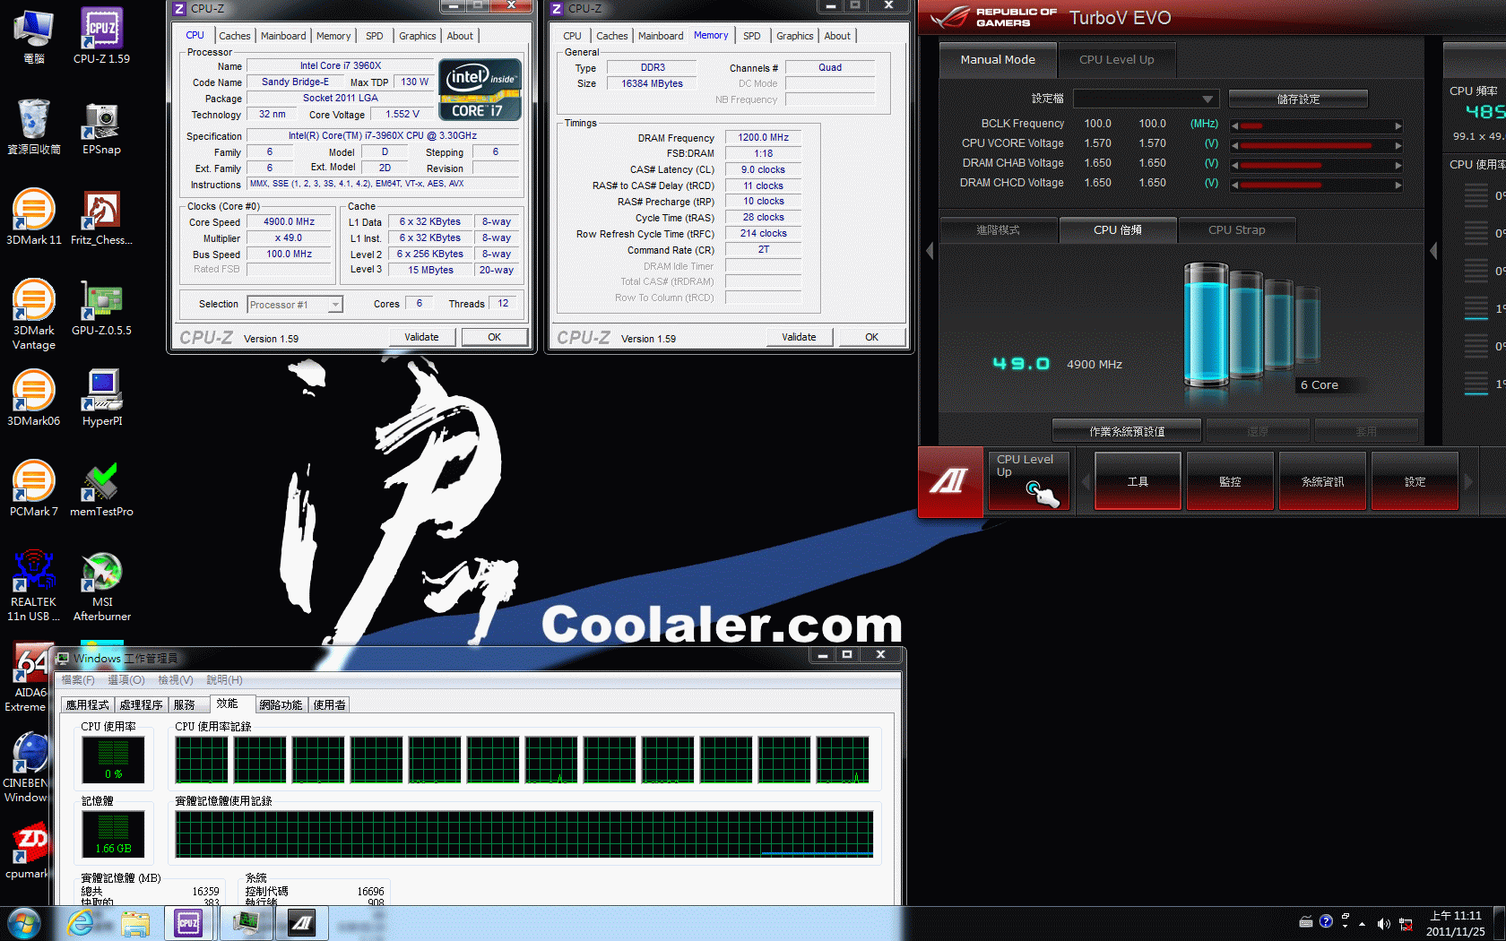Click OK in the right CPU-Z window

pyautogui.click(x=871, y=338)
